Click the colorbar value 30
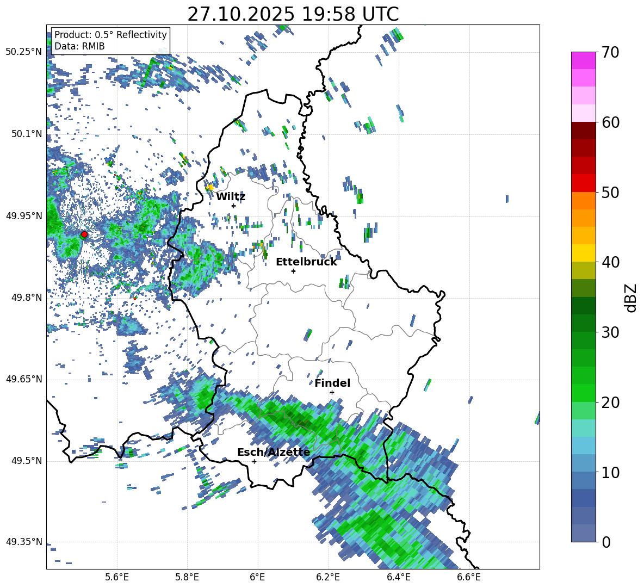Viewport: 644px width, 588px height. tap(610, 332)
